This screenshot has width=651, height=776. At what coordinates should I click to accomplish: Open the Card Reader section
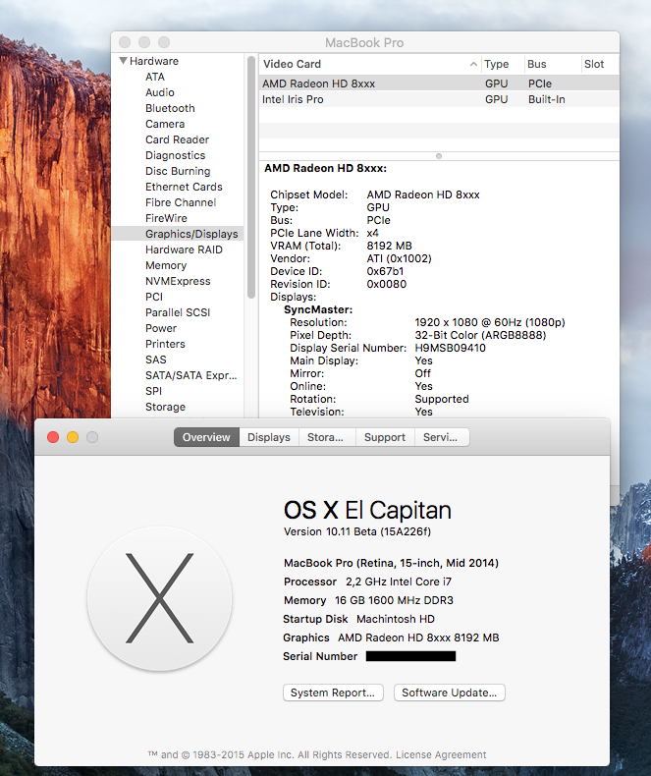pyautogui.click(x=177, y=139)
